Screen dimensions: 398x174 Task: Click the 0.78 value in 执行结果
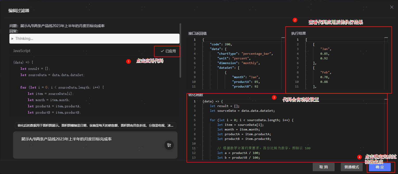(325, 77)
